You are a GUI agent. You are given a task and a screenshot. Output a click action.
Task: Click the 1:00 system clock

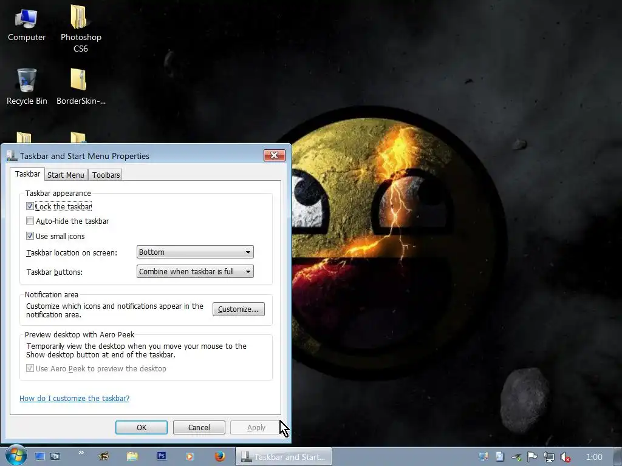coord(594,457)
